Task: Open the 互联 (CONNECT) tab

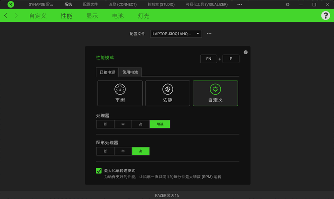Action: (123, 4)
